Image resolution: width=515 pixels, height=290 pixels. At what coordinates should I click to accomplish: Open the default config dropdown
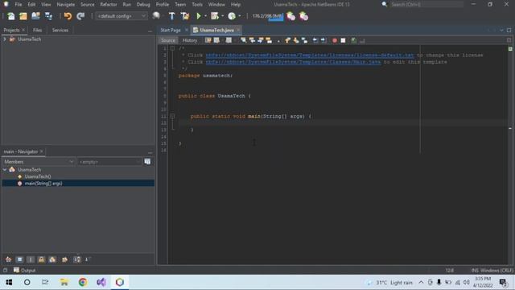pyautogui.click(x=122, y=16)
